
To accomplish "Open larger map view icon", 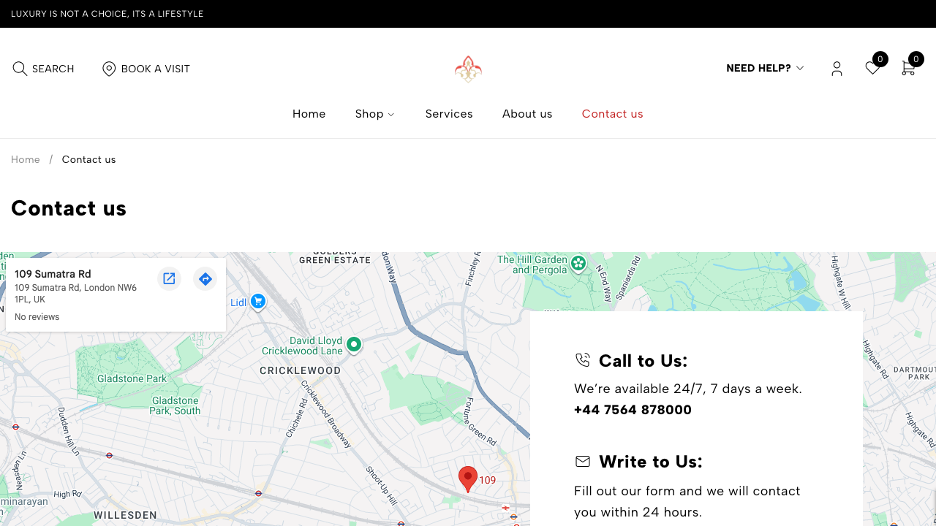I will tap(169, 278).
